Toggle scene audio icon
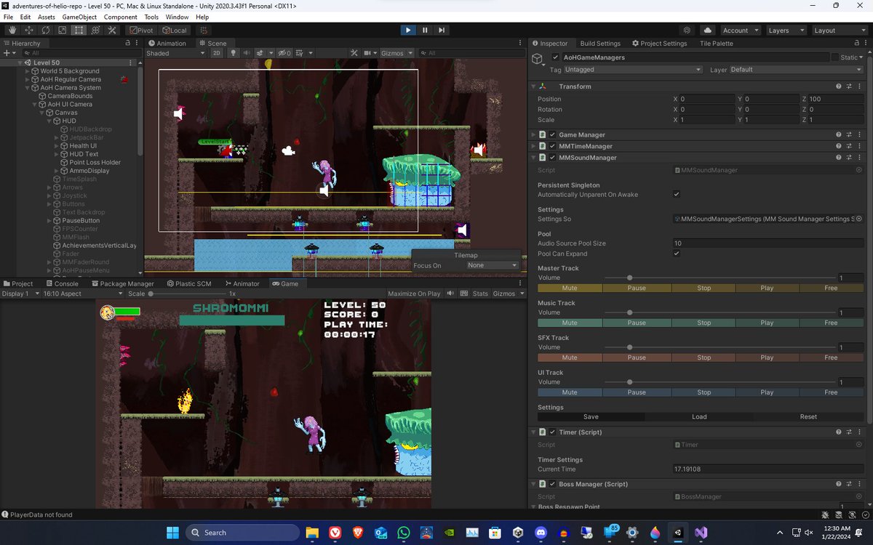The height and width of the screenshot is (545, 873). [247, 53]
